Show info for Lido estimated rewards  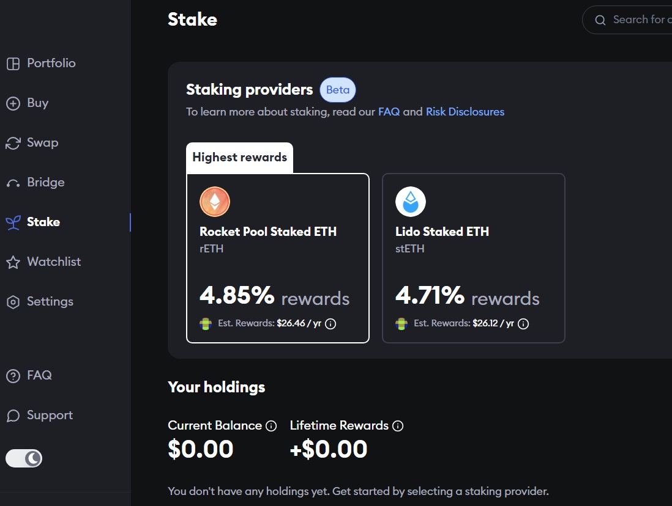coord(523,324)
